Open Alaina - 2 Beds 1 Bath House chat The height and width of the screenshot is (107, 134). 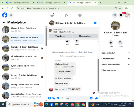click(x=23, y=30)
